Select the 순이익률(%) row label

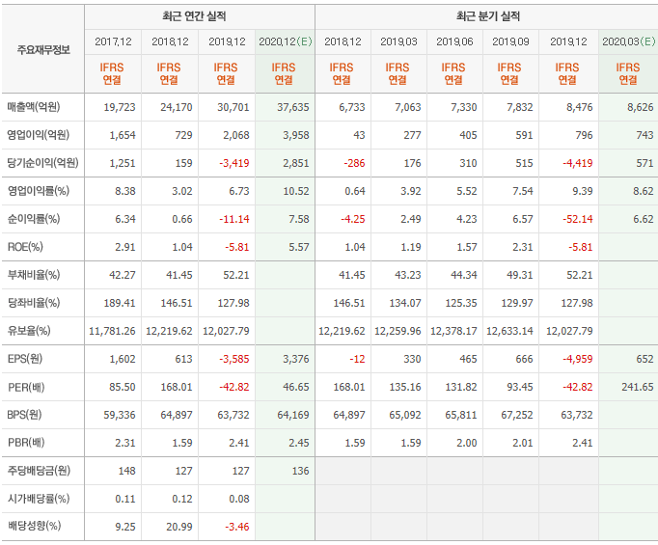[x=34, y=219]
